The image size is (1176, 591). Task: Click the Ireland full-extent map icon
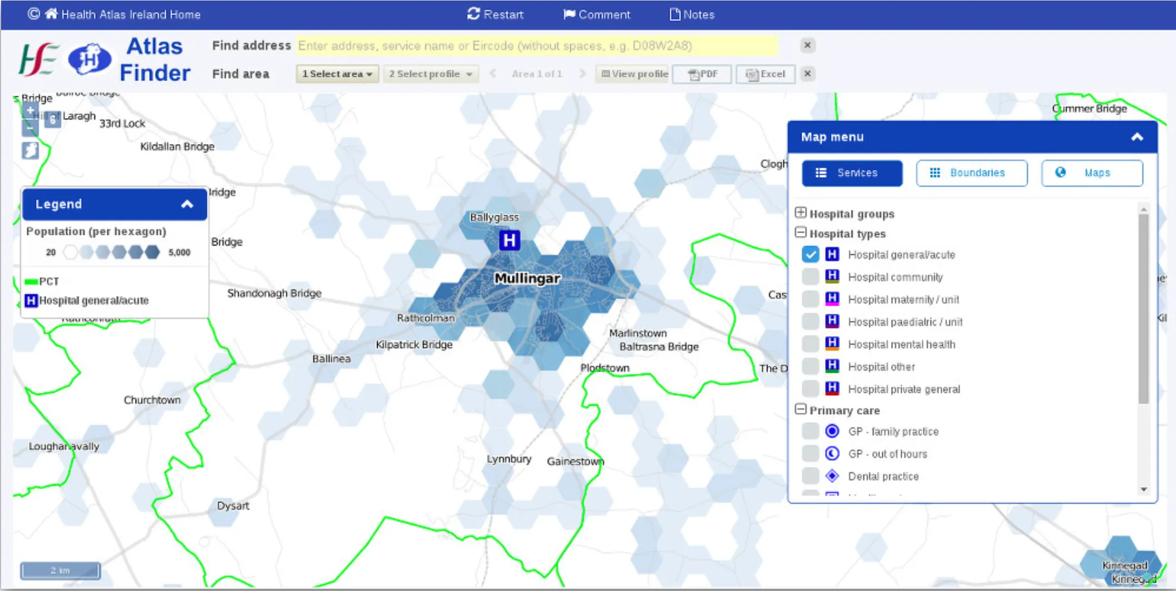31,150
